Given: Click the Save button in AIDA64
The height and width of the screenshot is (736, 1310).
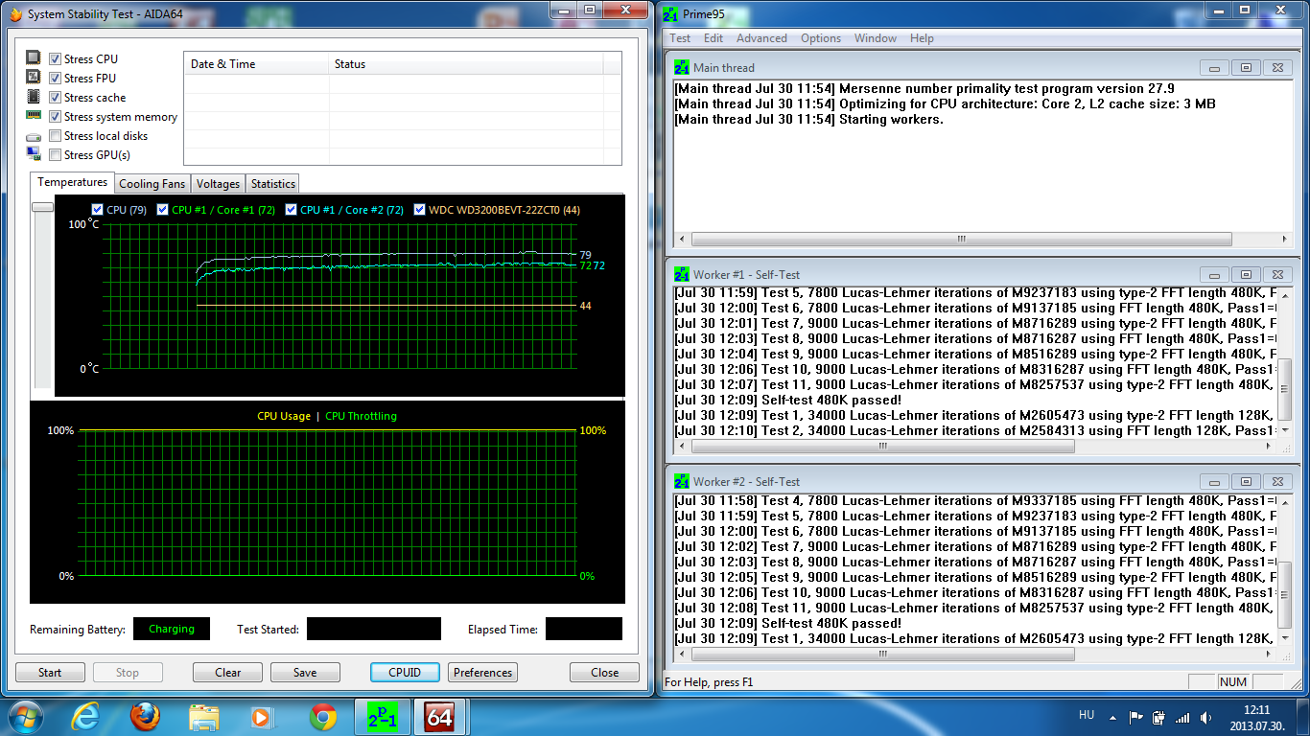Looking at the screenshot, I should [x=305, y=673].
